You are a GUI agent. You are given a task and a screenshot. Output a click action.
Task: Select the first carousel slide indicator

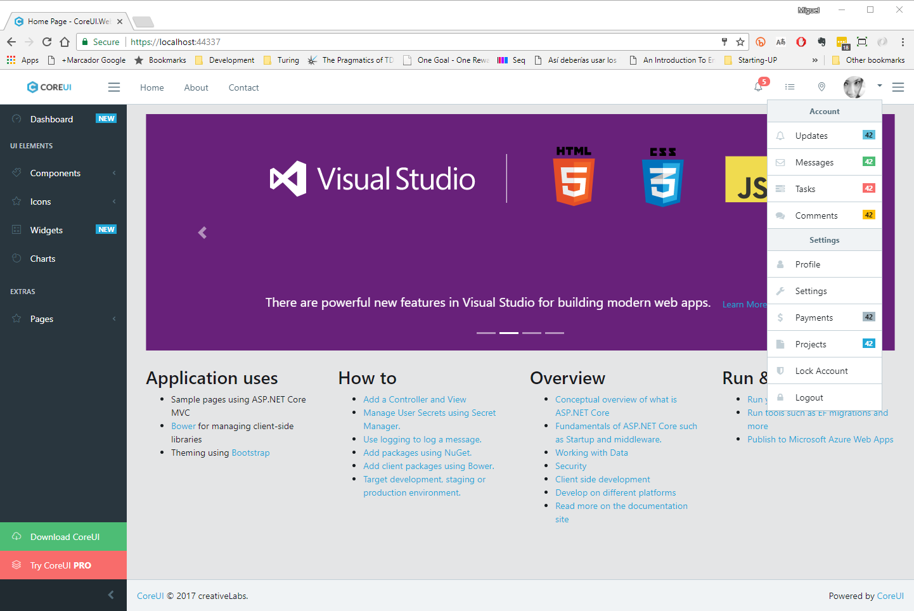click(486, 333)
